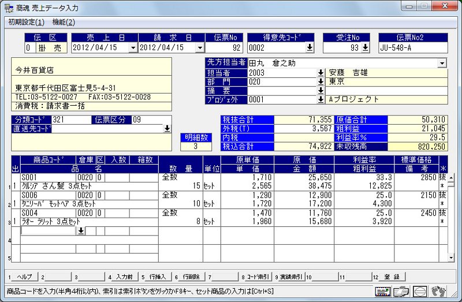
Task: Click the コード索引 function button
Action: 258,277
